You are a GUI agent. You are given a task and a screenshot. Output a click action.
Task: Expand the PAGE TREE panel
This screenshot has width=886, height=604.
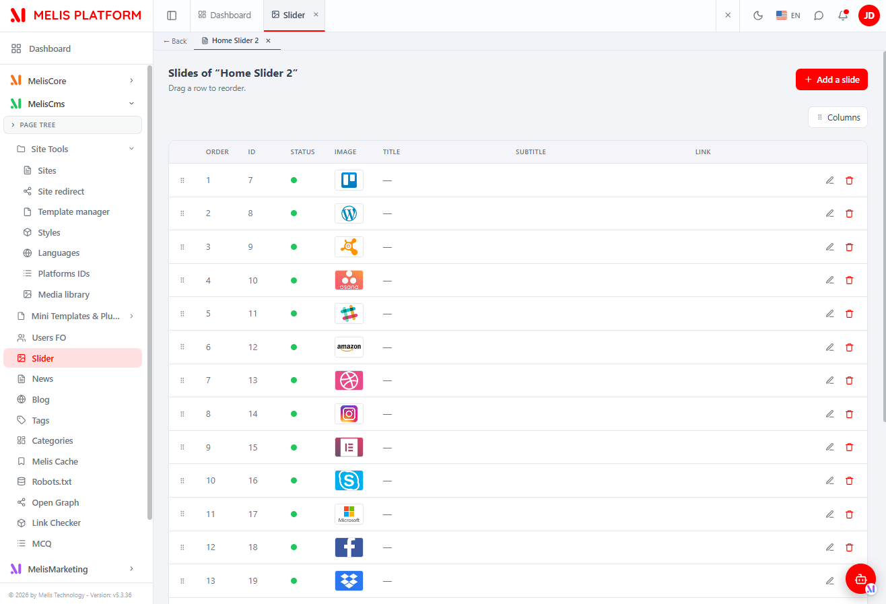(73, 125)
